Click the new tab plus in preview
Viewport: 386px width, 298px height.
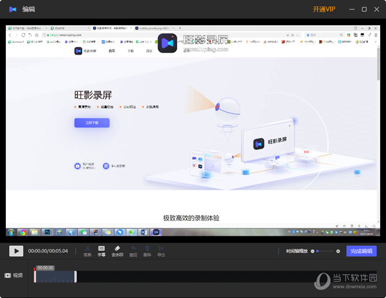[180, 28]
